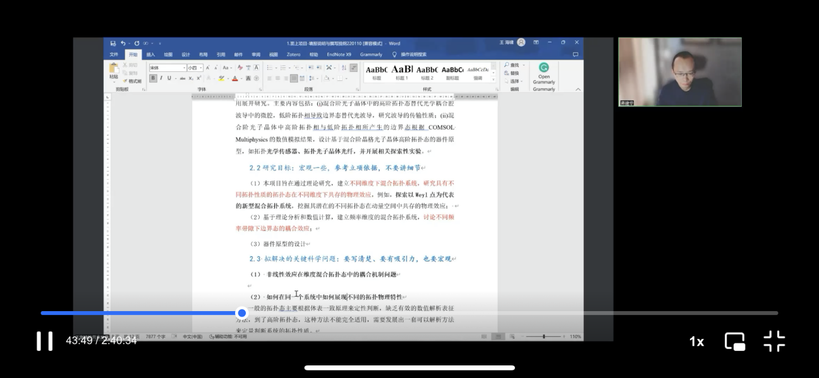
Task: Click the Open Grammarly button
Action: click(x=544, y=73)
